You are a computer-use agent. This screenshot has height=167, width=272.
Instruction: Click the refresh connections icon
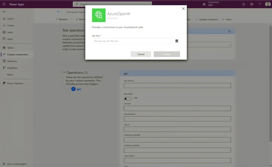(229, 31)
